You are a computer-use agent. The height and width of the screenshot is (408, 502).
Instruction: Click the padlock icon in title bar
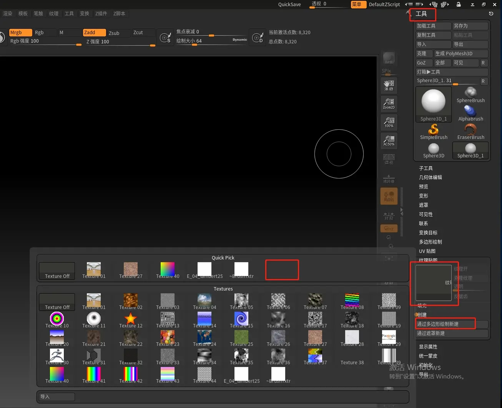coord(459,5)
